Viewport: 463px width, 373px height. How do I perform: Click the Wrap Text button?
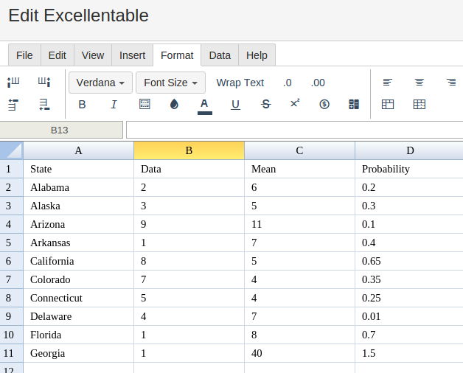coord(240,83)
